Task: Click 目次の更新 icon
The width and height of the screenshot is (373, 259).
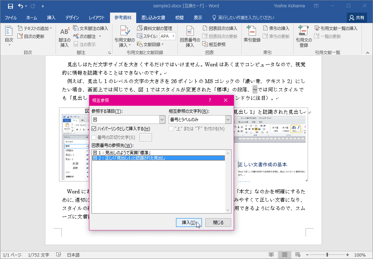Action: coord(31,36)
